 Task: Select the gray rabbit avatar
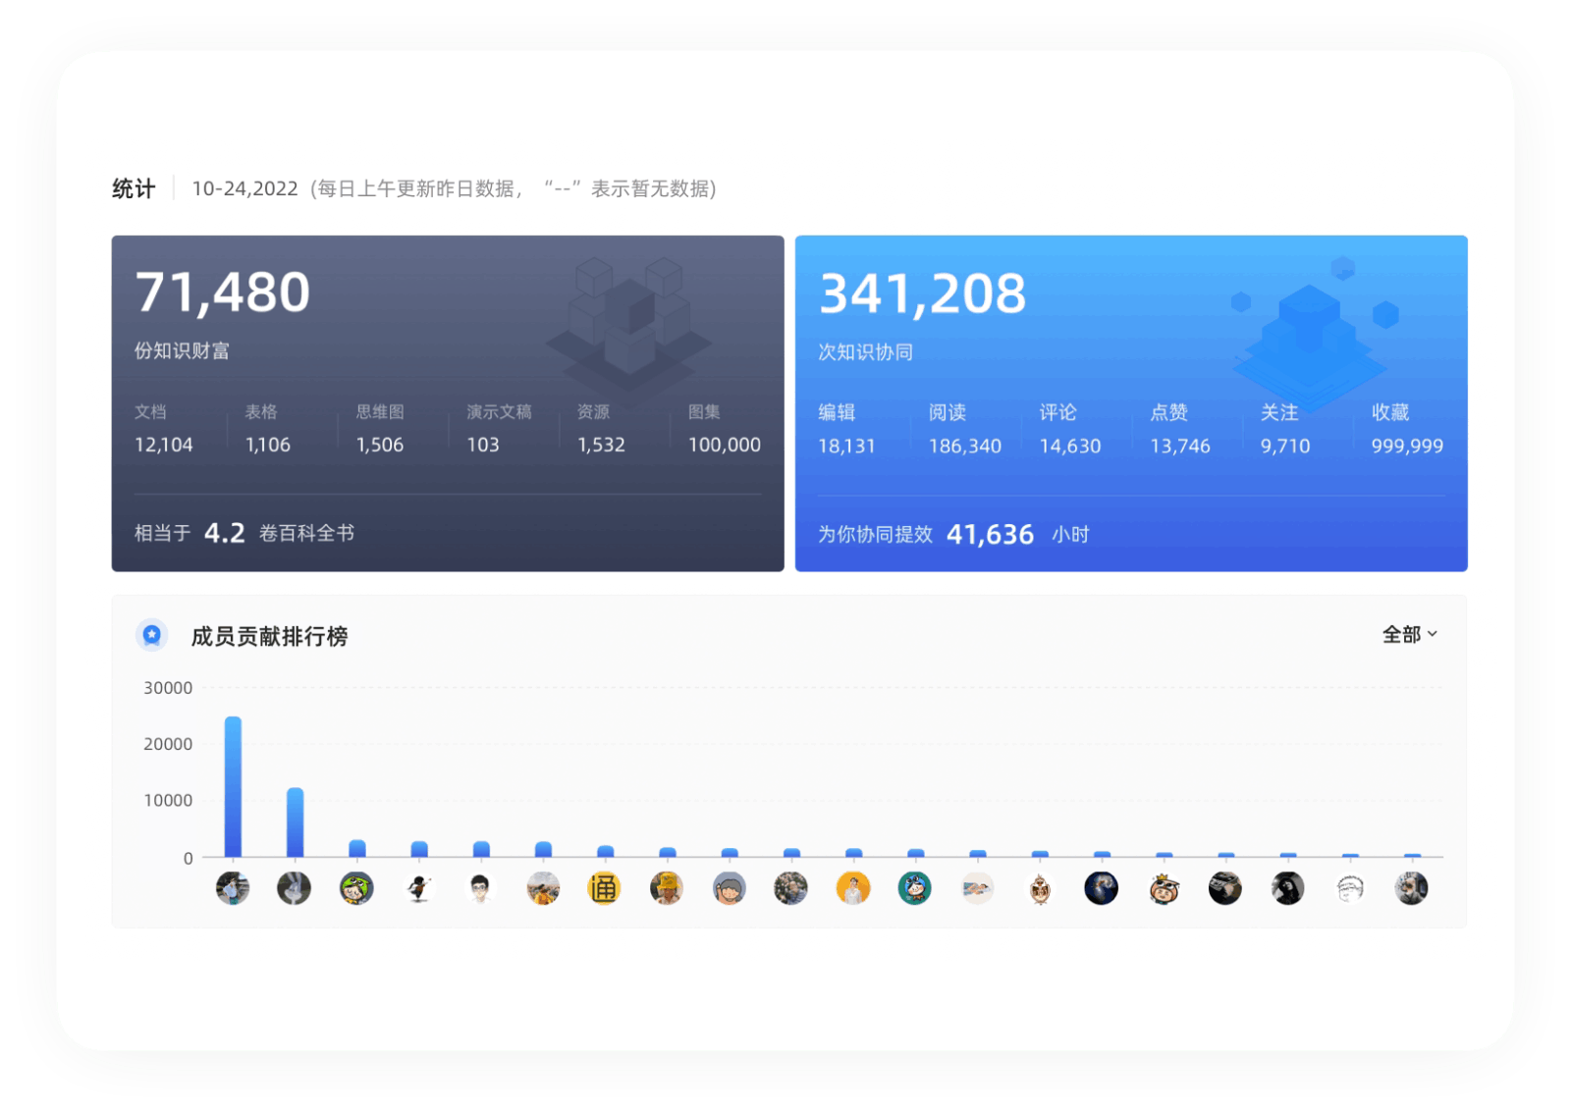click(294, 889)
